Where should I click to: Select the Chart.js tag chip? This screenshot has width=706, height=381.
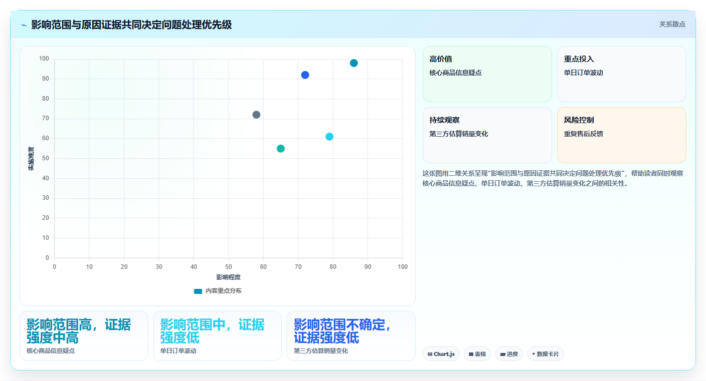(441, 354)
